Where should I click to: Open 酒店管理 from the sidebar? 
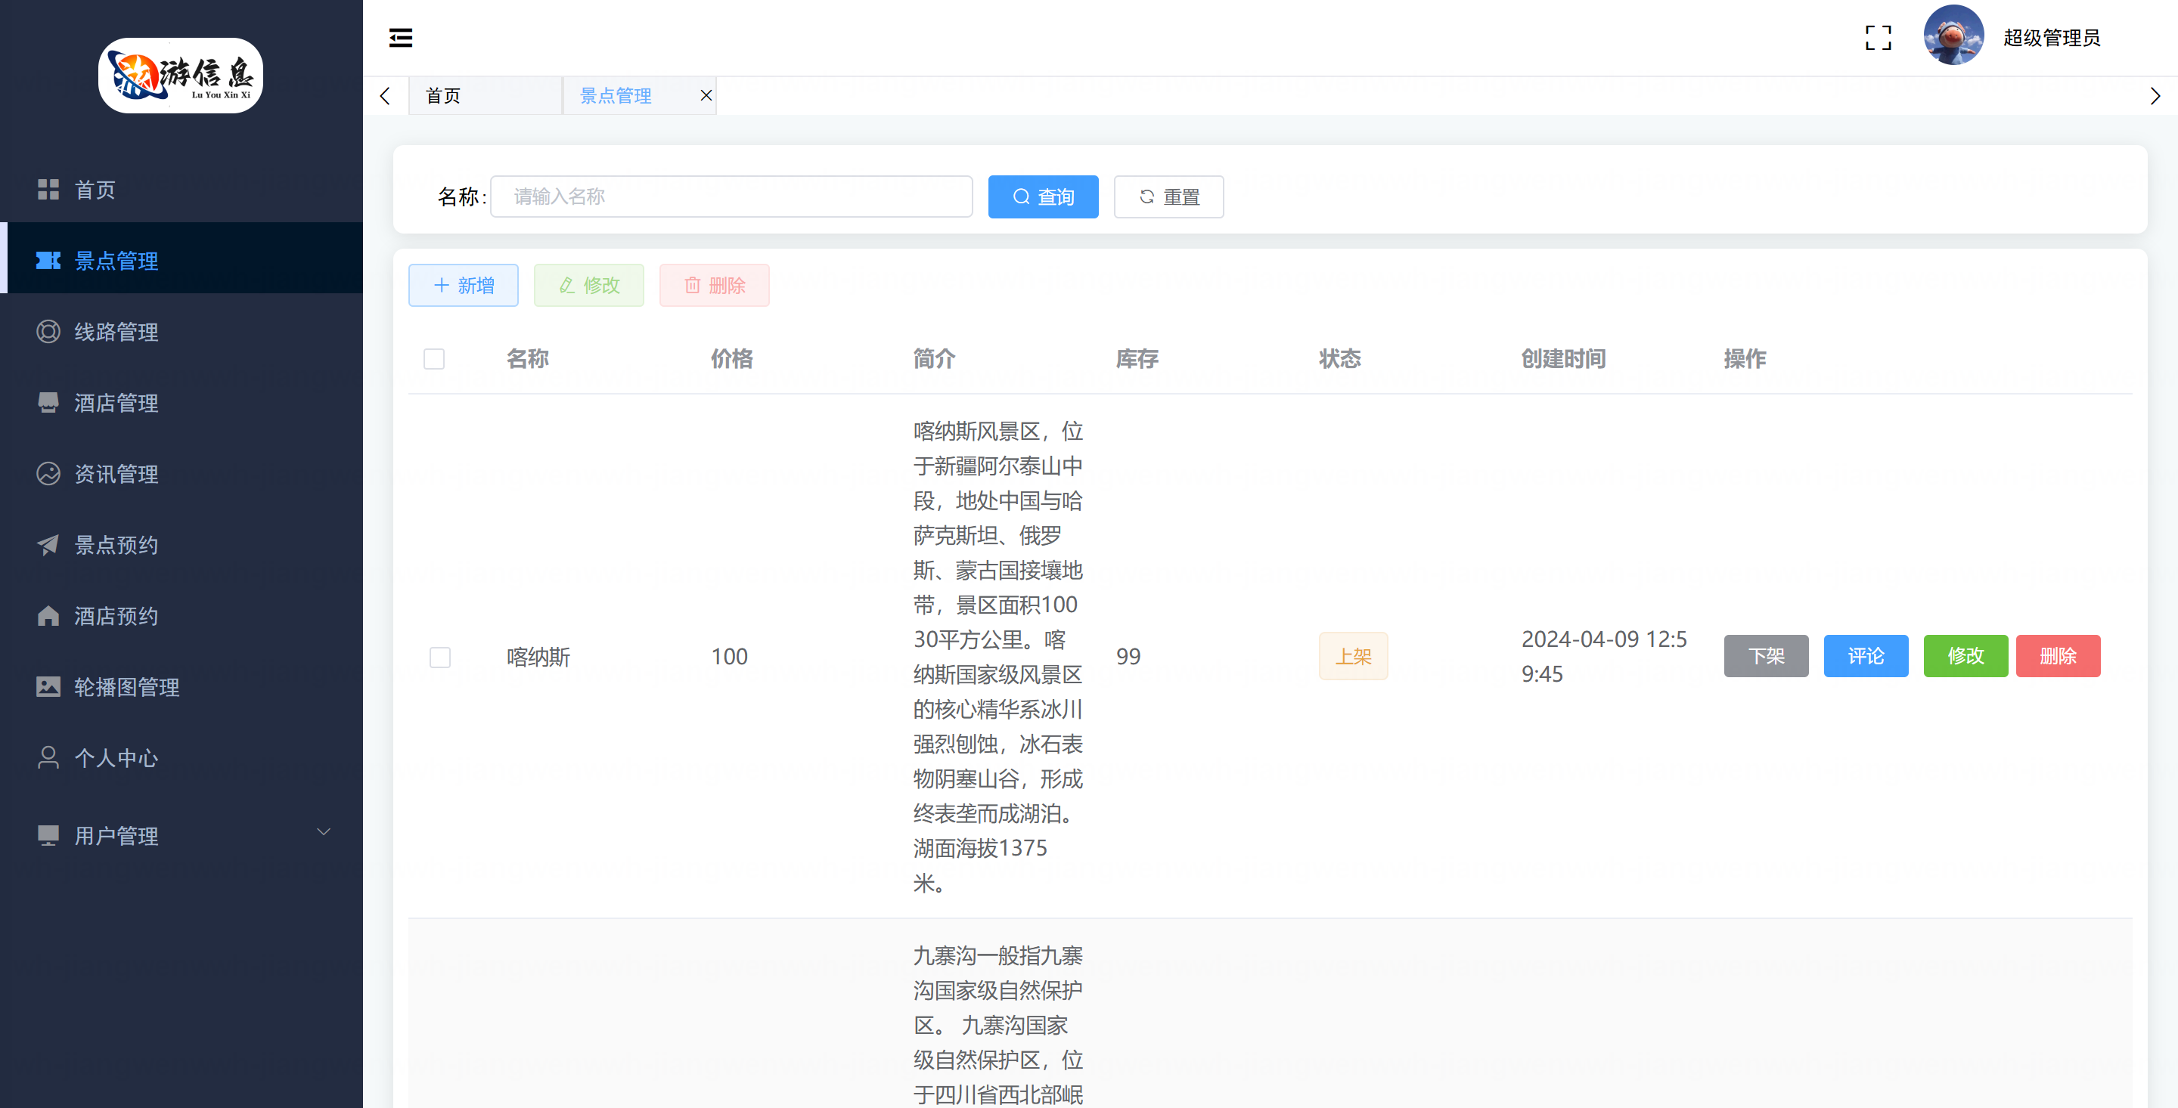[x=116, y=403]
